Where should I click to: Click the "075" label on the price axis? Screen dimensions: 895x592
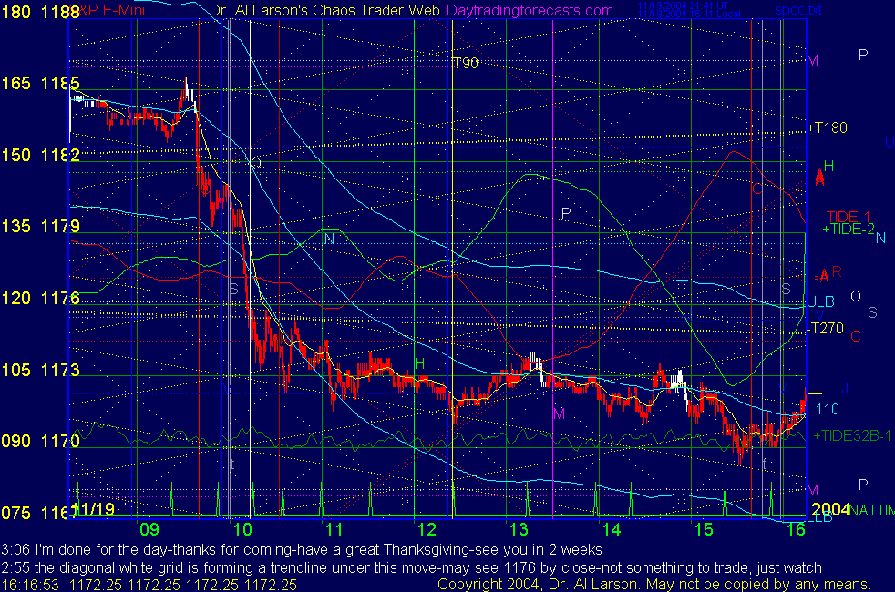[x=16, y=514]
